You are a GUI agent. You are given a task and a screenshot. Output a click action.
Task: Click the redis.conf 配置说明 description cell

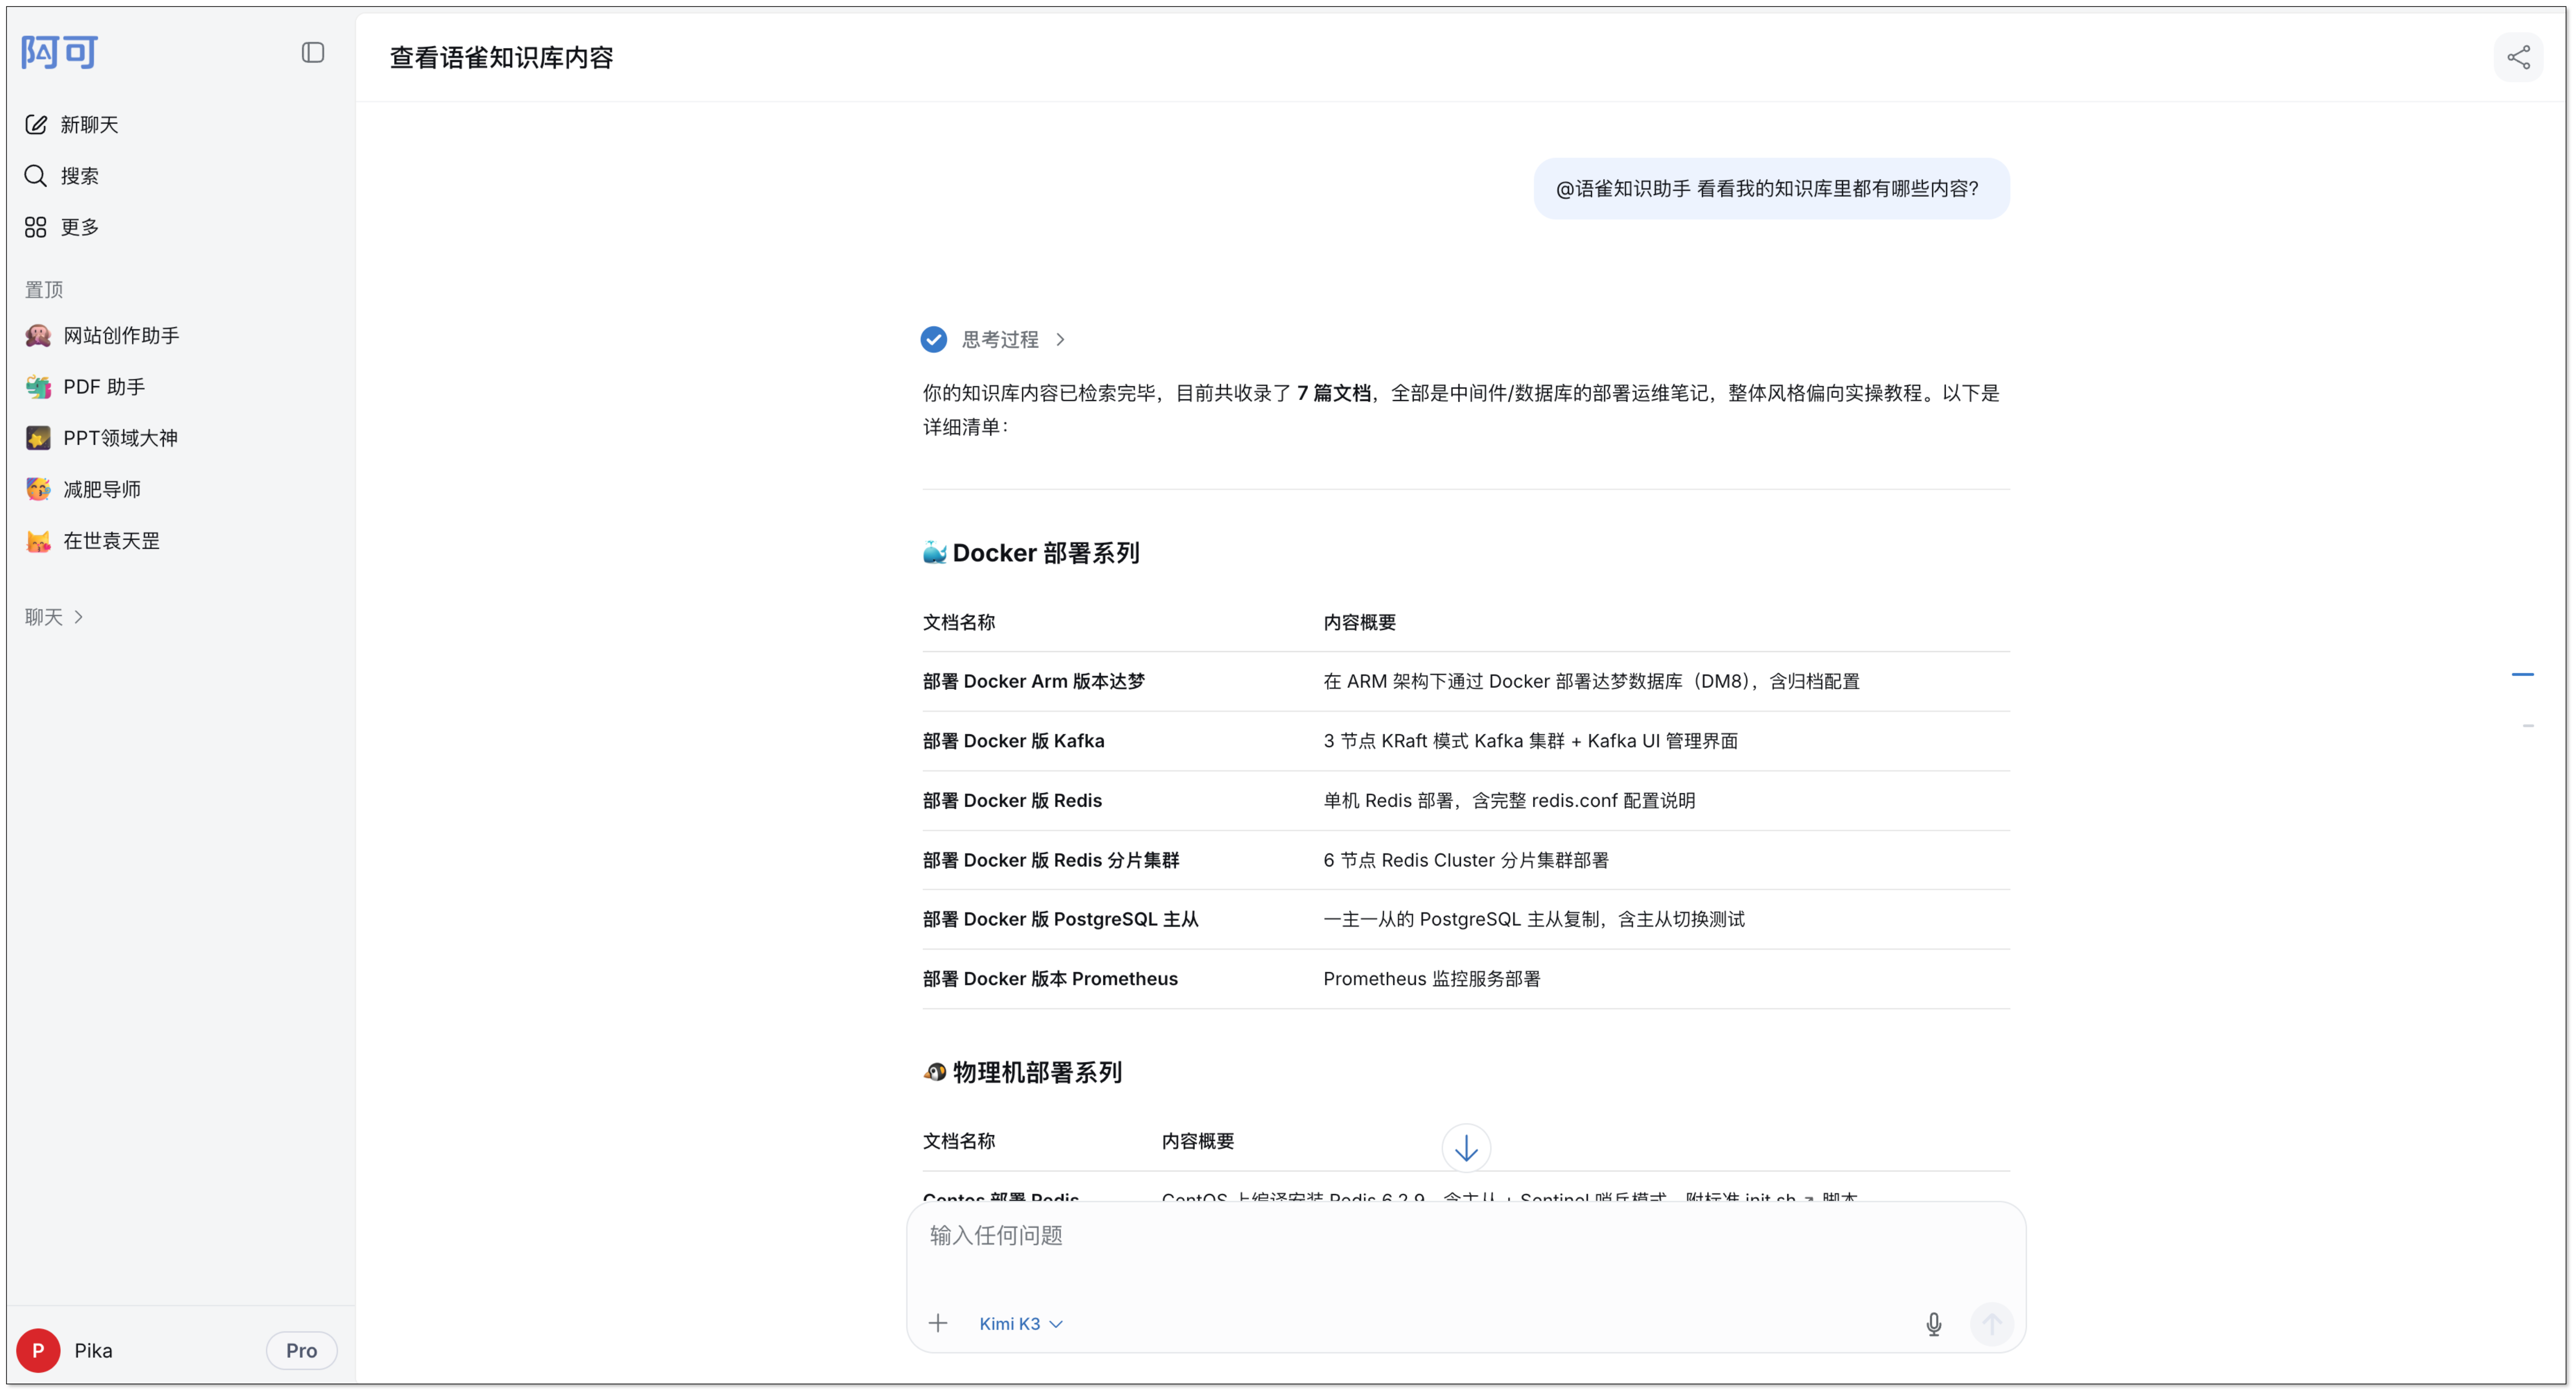[1509, 801]
